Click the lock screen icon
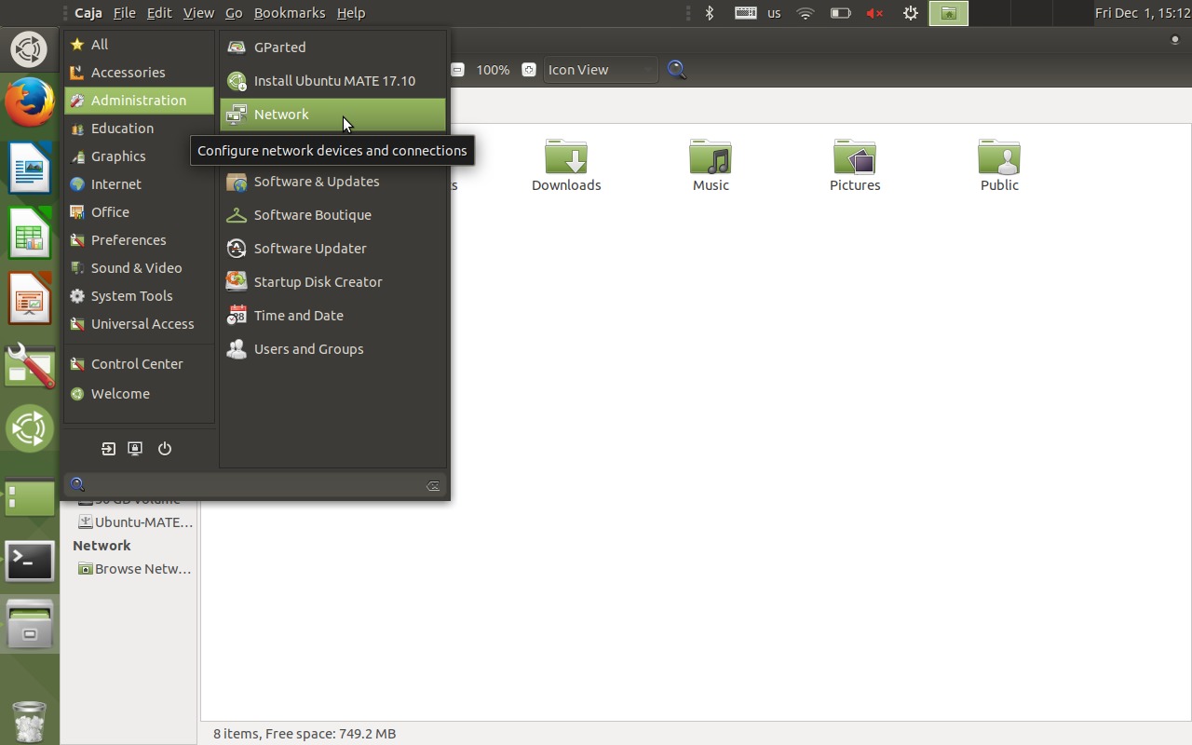 135,449
